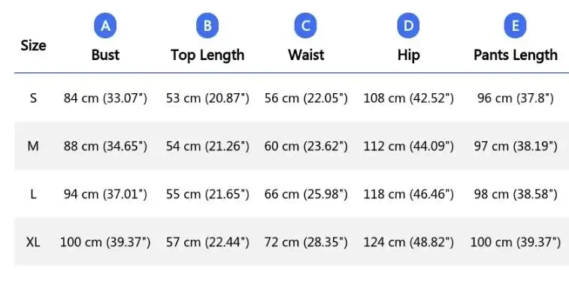Click the blue D circle icon

408,26
